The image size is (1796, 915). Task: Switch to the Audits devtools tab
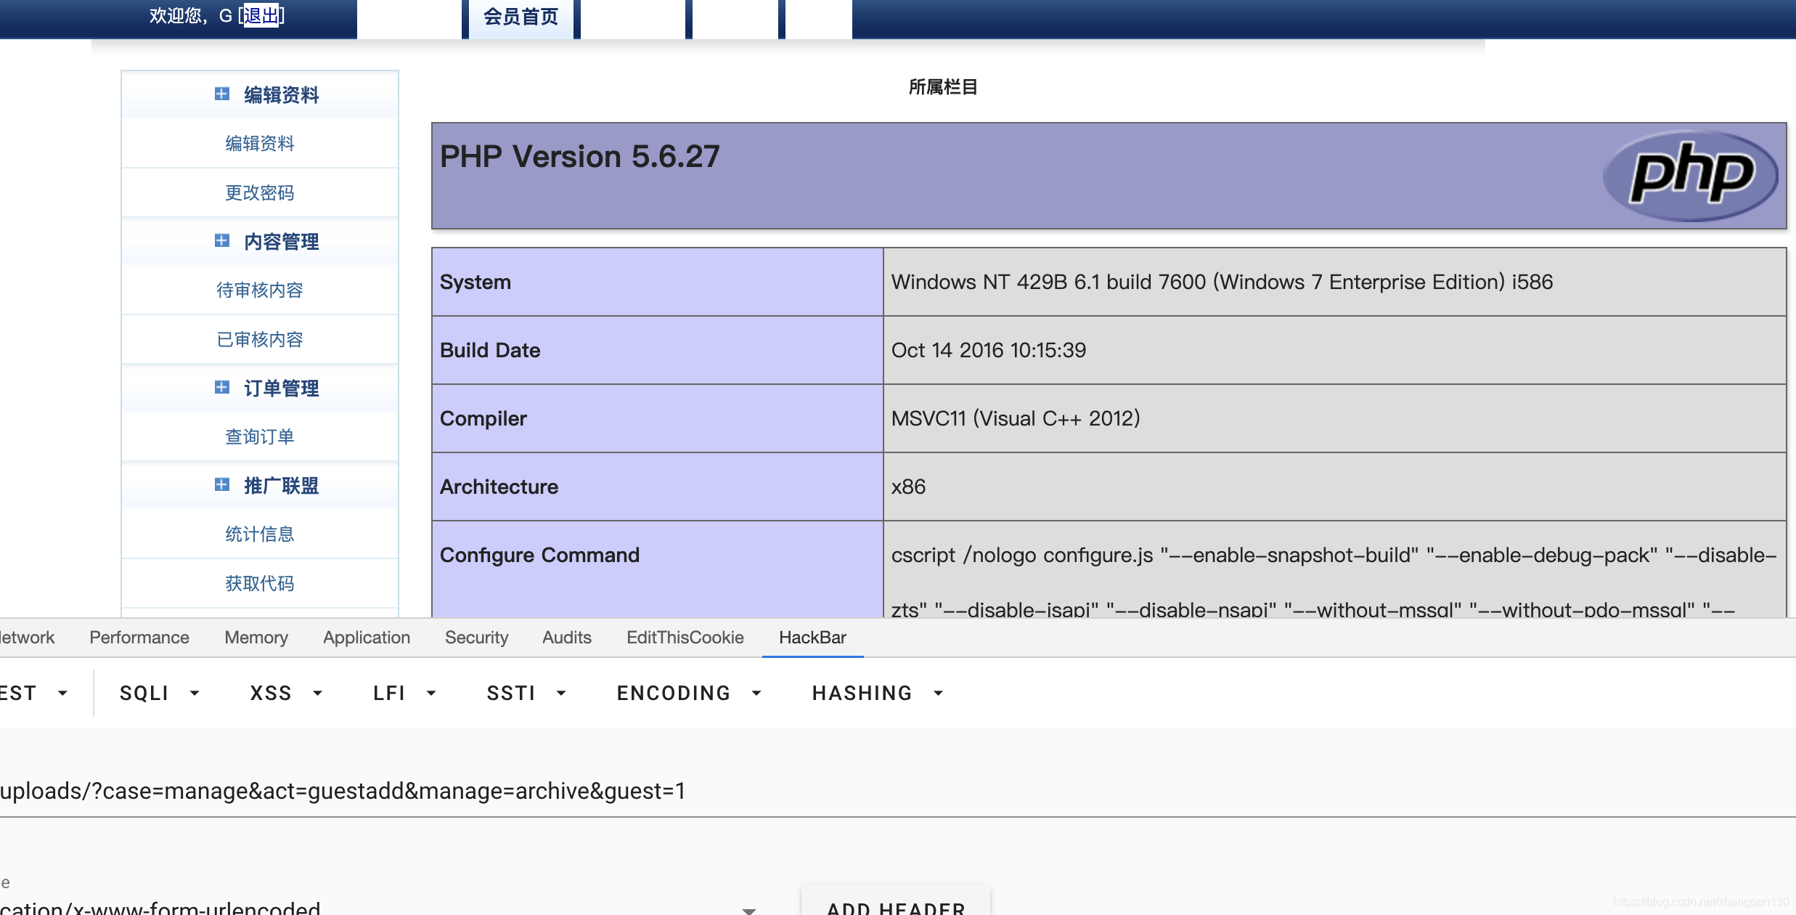(x=567, y=637)
